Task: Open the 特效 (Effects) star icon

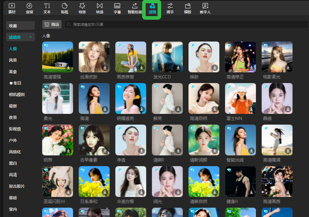Action: [x=82, y=8]
